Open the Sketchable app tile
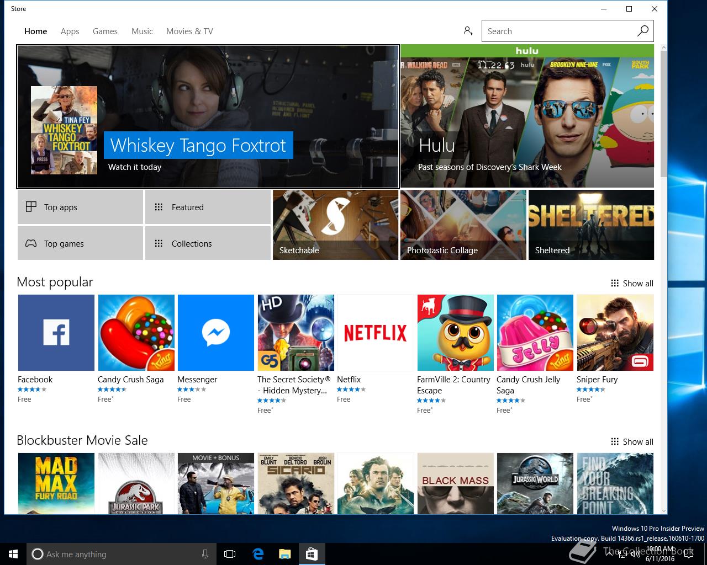 coord(336,225)
